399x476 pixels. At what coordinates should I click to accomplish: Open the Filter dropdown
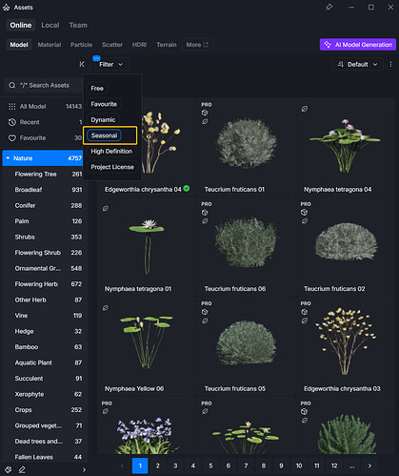click(x=110, y=65)
